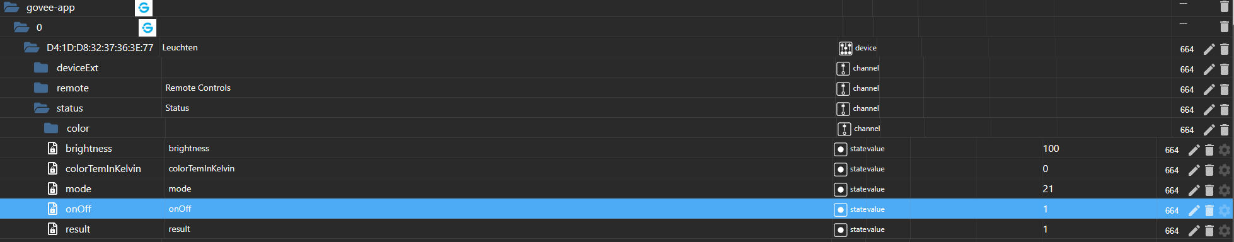Edit the Leuchten device with pencil icon

point(1209,49)
